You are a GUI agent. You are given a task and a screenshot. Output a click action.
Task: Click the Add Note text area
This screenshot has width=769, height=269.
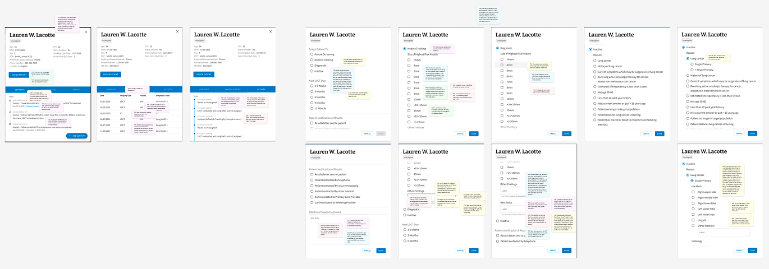pyautogui.click(x=348, y=228)
